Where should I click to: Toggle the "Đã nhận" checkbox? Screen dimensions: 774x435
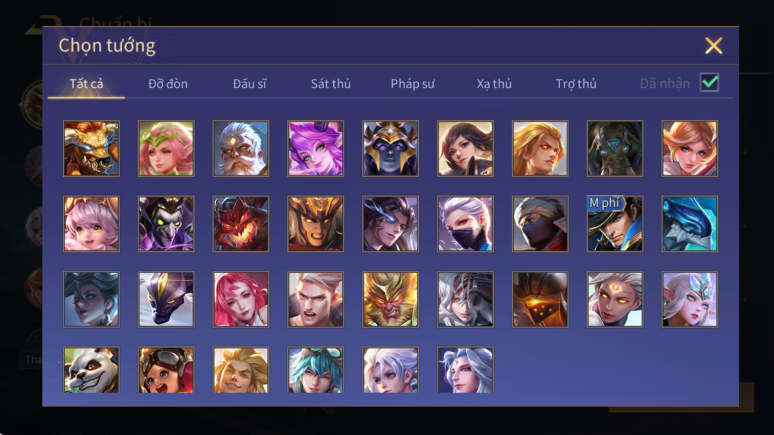[710, 83]
